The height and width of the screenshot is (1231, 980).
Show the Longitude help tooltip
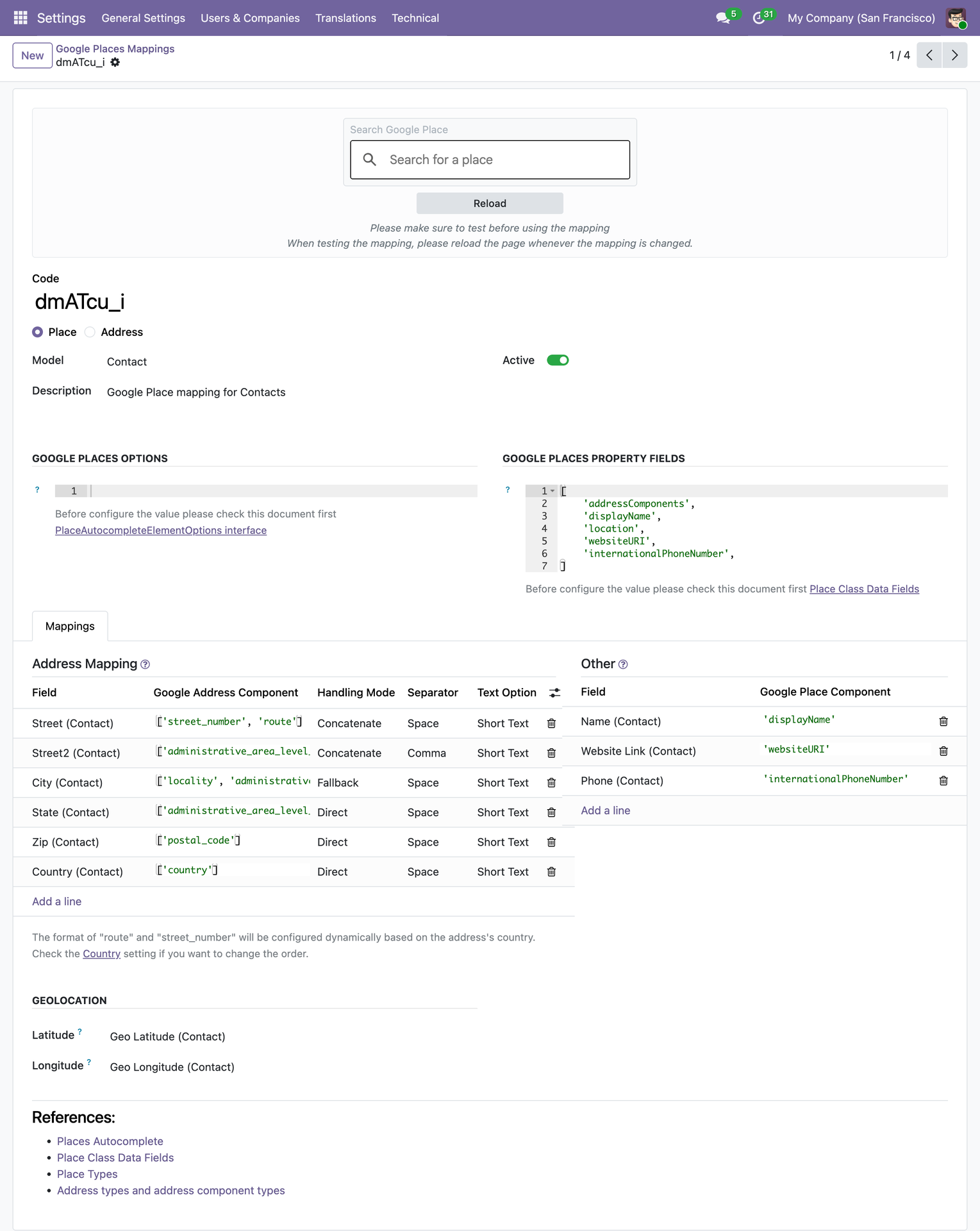point(89,1062)
